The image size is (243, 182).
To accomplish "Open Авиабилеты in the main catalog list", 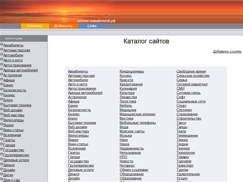I will coord(78,71).
